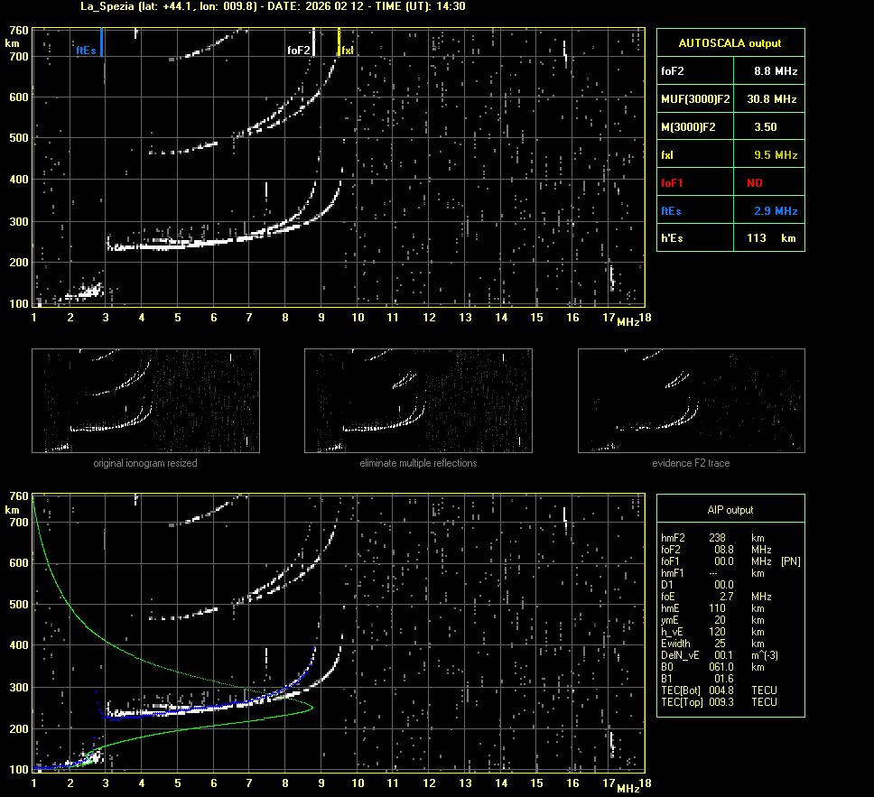Screen dimensions: 874x797
Task: Open the original ionogram resized thumbnail
Action: point(145,401)
